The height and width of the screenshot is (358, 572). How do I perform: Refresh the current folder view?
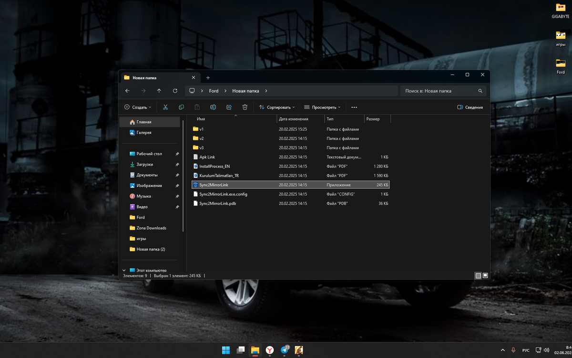175,91
